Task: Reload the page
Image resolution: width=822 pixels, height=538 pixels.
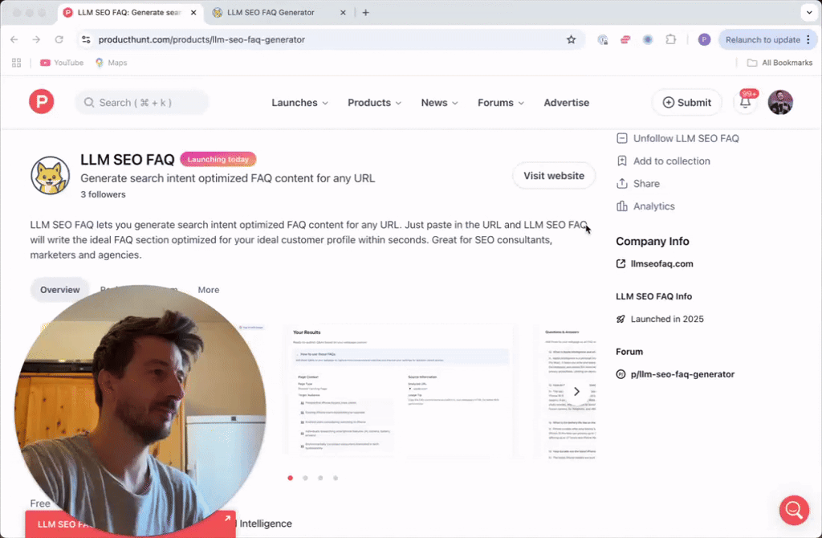Action: [59, 39]
